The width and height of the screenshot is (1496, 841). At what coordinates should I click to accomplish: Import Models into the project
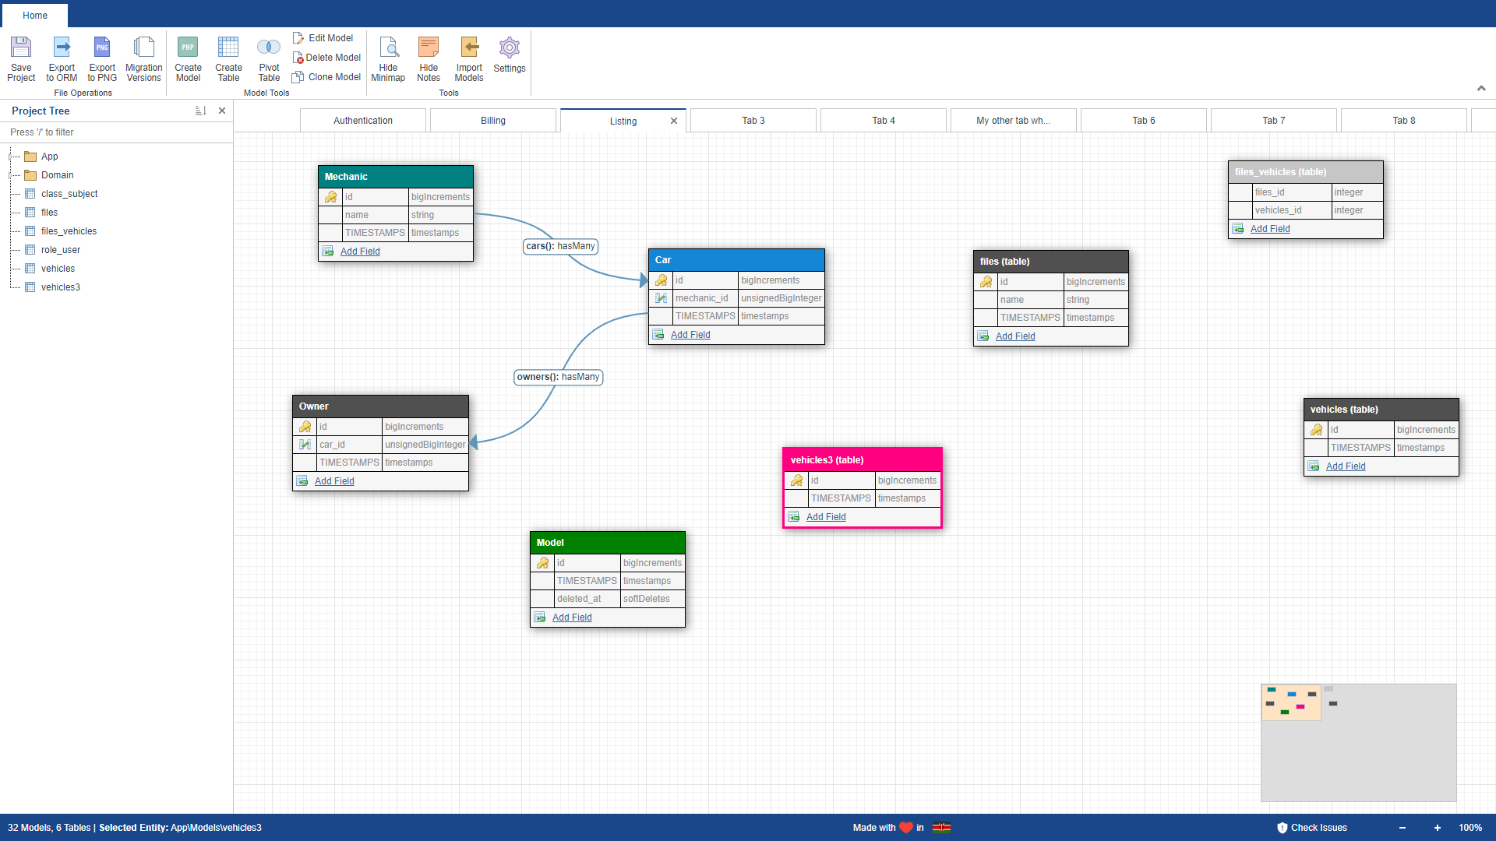click(468, 58)
